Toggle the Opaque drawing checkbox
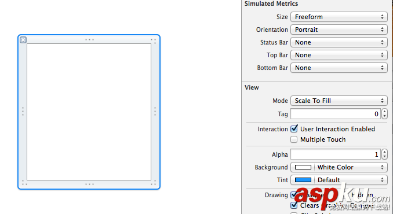393x214 pixels. tap(294, 195)
